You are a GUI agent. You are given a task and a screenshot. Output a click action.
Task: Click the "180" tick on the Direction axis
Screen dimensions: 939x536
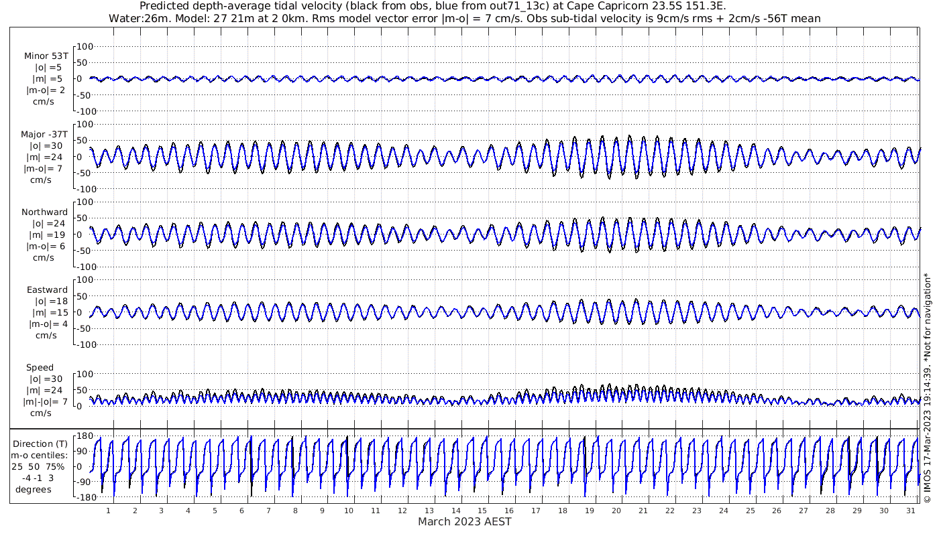coord(83,436)
